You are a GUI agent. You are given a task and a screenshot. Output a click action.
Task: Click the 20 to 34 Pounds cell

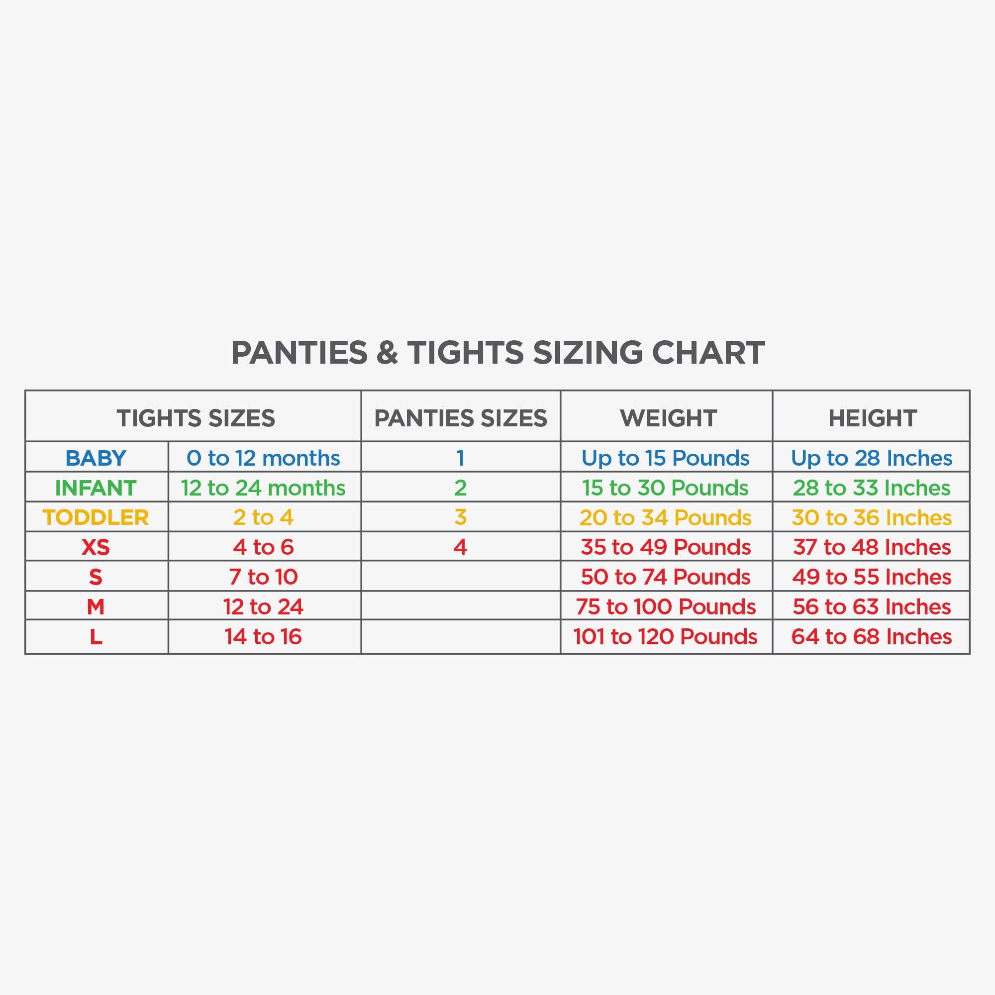pos(665,517)
